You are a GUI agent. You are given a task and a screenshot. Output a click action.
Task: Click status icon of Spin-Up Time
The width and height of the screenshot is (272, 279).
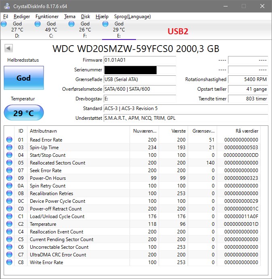9,147
